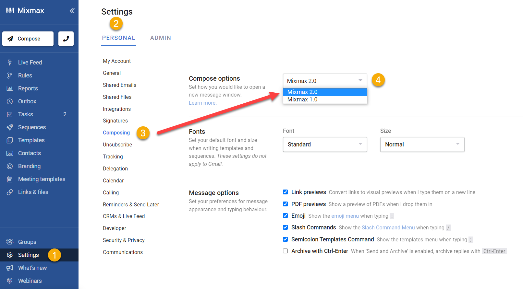This screenshot has height=289, width=523.
Task: Toggle the PDF previews checkbox
Action: [286, 204]
